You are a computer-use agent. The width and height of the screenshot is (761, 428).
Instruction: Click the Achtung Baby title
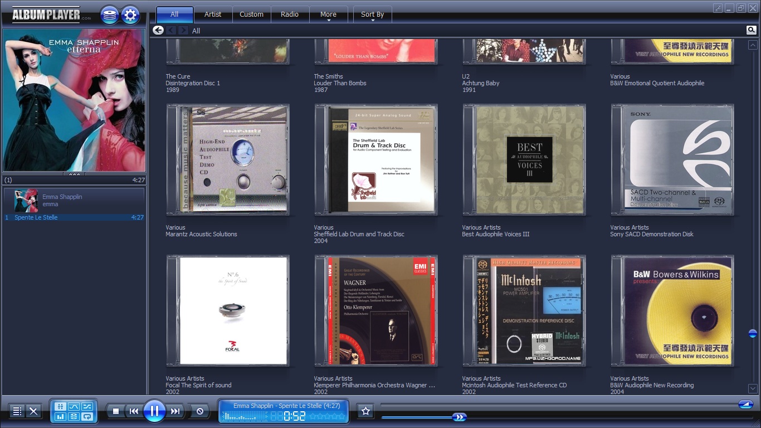pyautogui.click(x=481, y=83)
